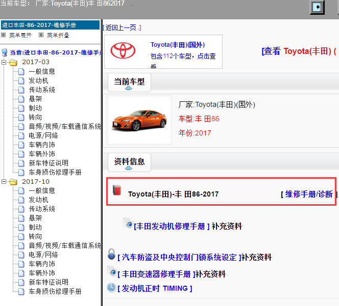Open 一般信息 under 2017-03
339x306 pixels.
point(42,71)
